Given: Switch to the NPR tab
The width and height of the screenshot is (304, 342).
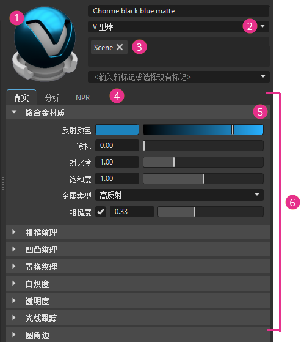Looking at the screenshot, I should [x=82, y=98].
